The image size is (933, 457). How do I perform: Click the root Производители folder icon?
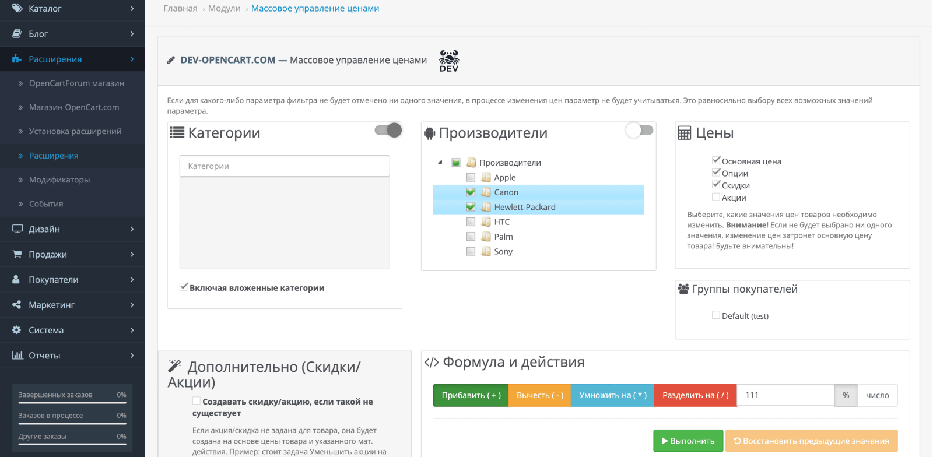coord(471,163)
